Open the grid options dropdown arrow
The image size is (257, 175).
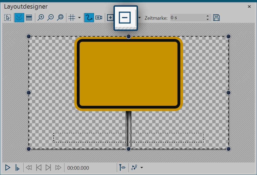click(79, 18)
